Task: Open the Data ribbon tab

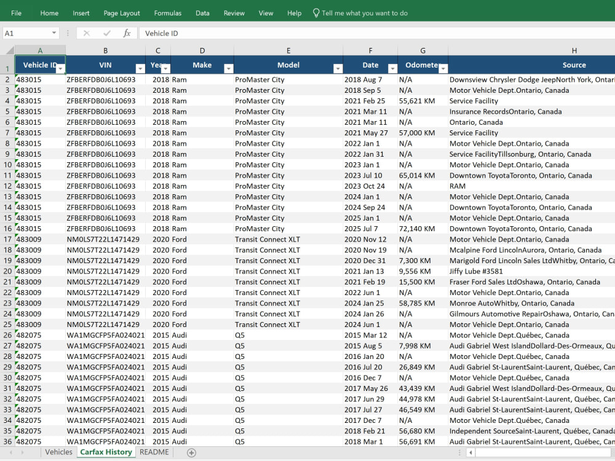Action: point(202,13)
